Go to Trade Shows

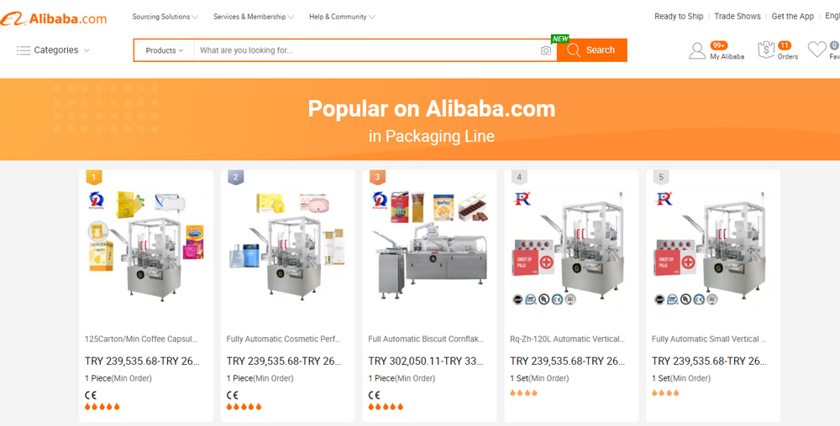tap(738, 17)
